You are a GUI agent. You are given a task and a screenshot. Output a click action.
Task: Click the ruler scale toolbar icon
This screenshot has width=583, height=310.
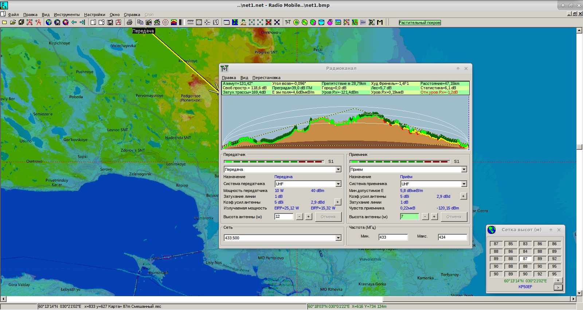[x=190, y=22]
